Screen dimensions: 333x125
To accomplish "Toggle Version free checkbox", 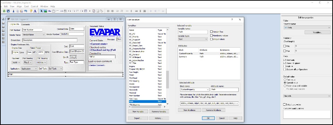I will (x=211, y=31).
